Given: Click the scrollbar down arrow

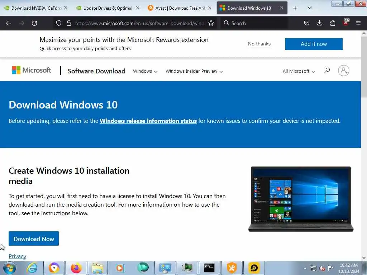Looking at the screenshot, I should coord(364,258).
